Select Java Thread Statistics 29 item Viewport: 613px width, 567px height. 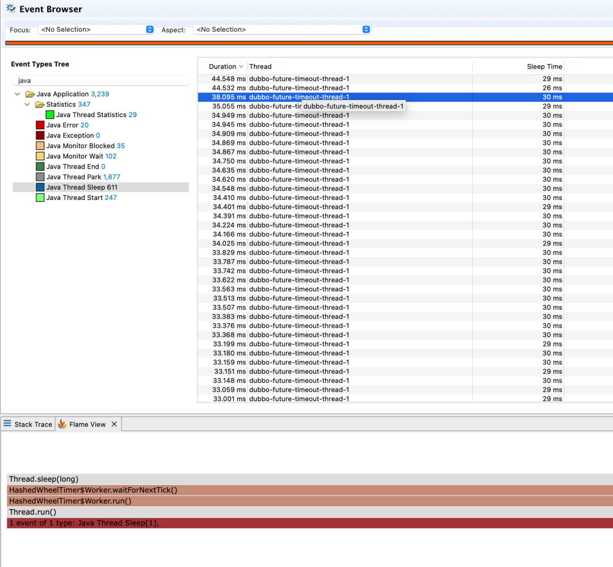[96, 115]
